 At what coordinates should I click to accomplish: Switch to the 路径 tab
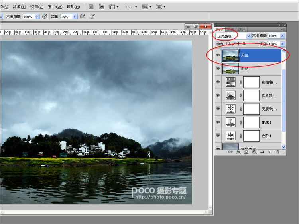pyautogui.click(x=242, y=29)
